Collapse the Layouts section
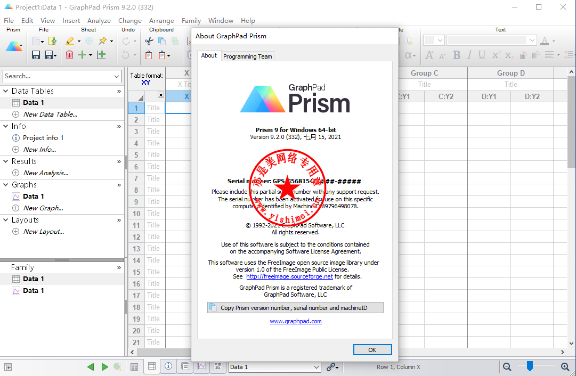576x376 pixels. (5, 220)
